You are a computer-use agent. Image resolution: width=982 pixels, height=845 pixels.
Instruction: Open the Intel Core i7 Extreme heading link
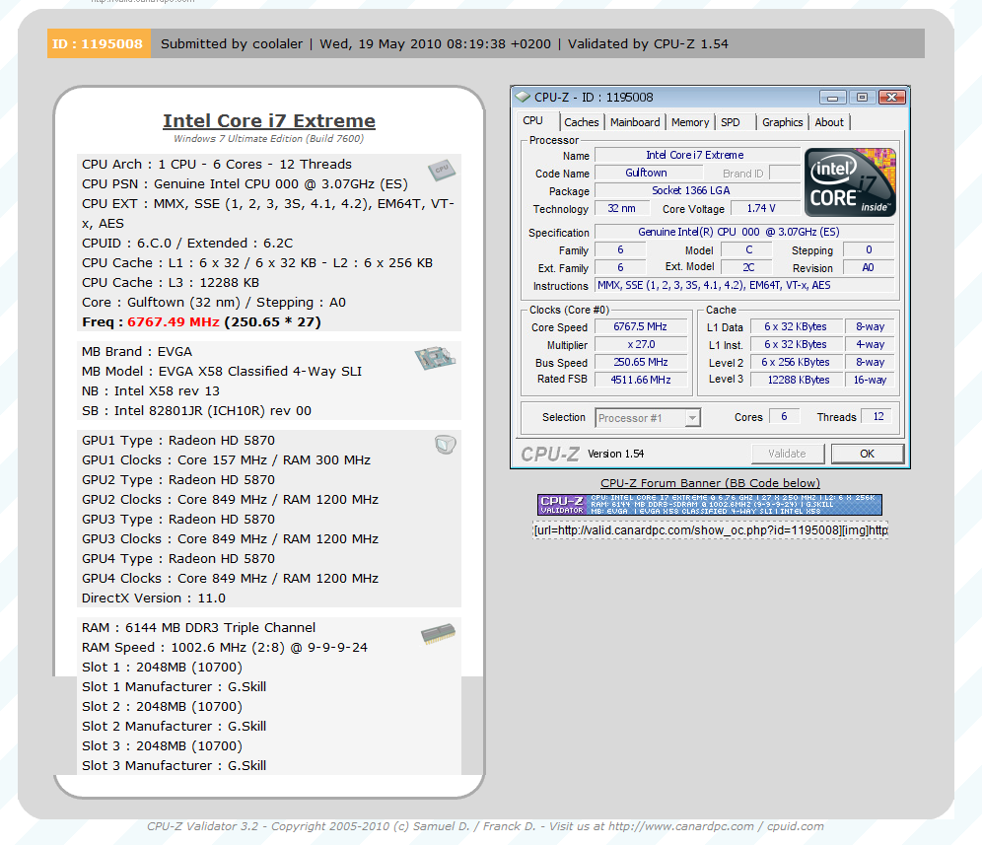tap(269, 121)
